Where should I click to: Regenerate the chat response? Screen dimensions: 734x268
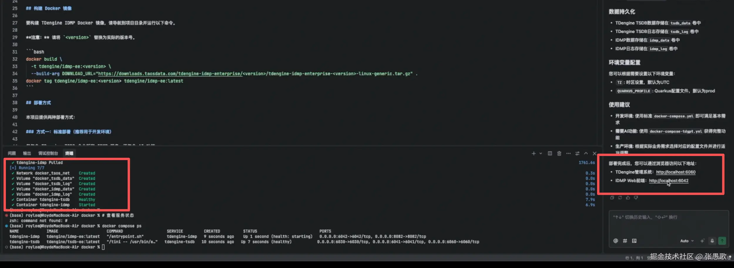pos(620,198)
